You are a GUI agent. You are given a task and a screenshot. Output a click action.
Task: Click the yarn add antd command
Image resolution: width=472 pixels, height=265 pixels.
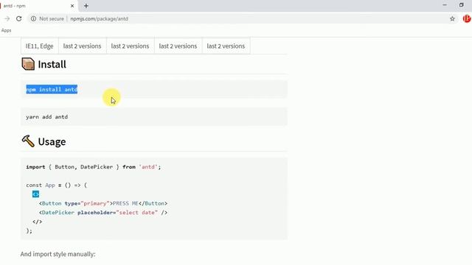[47, 117]
